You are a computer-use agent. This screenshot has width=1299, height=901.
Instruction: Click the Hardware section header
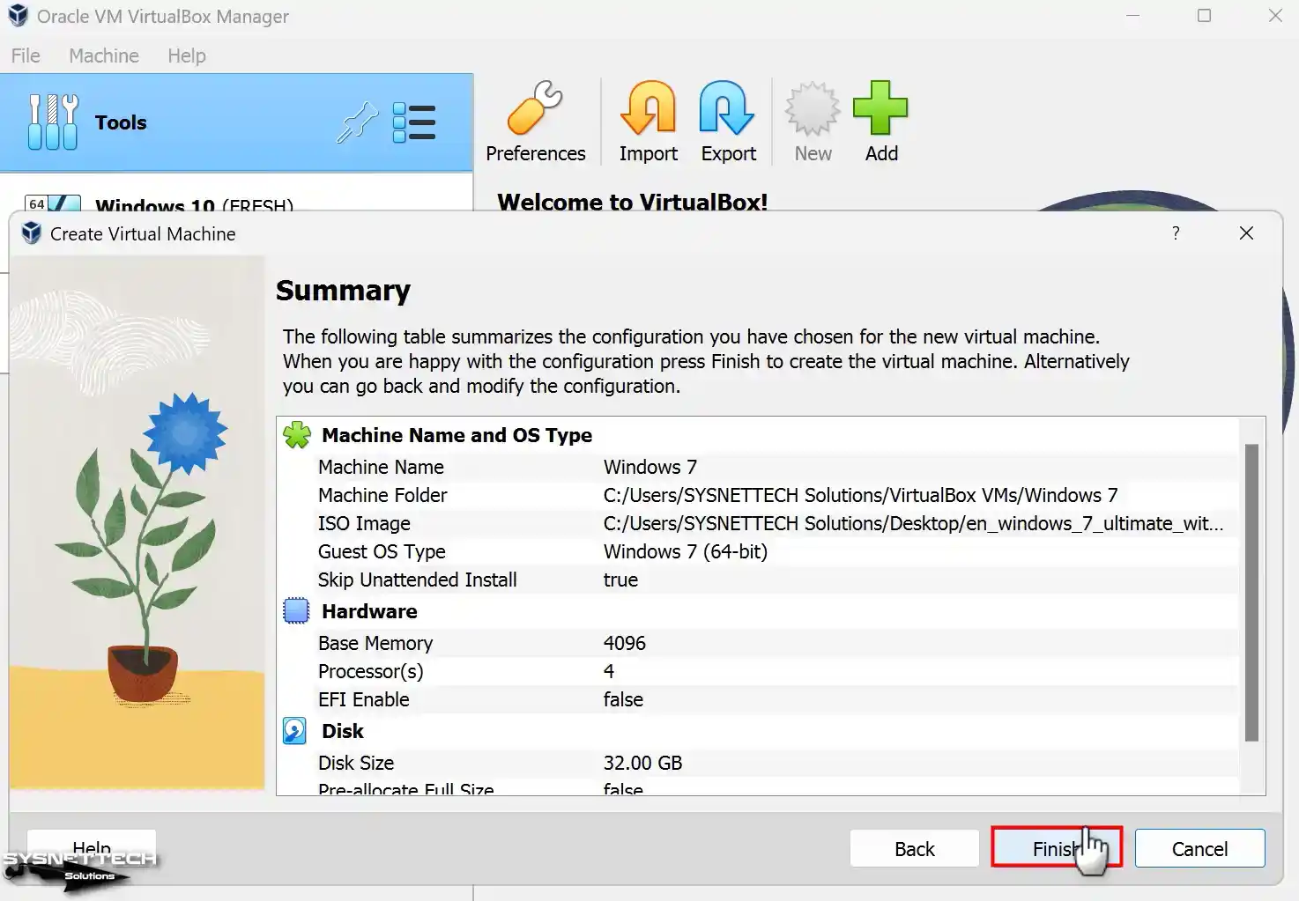tap(369, 611)
